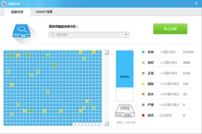The width and height of the screenshot is (202, 134).
Task: Expand the partition list dropdown arrow
Action: point(126,35)
